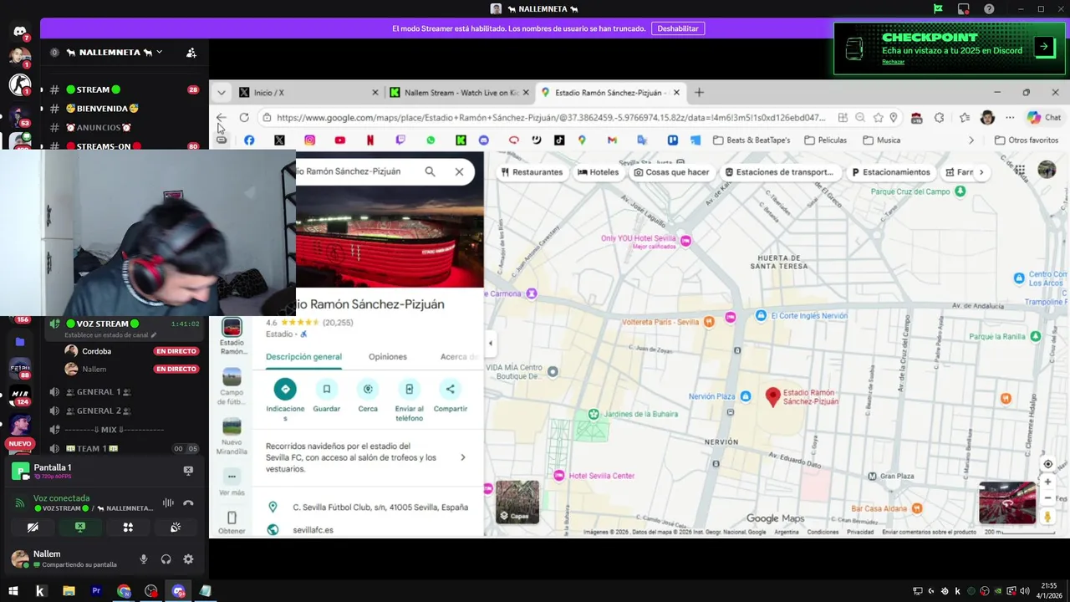Click the Estacionamientos chip
The height and width of the screenshot is (602, 1070).
(890, 172)
